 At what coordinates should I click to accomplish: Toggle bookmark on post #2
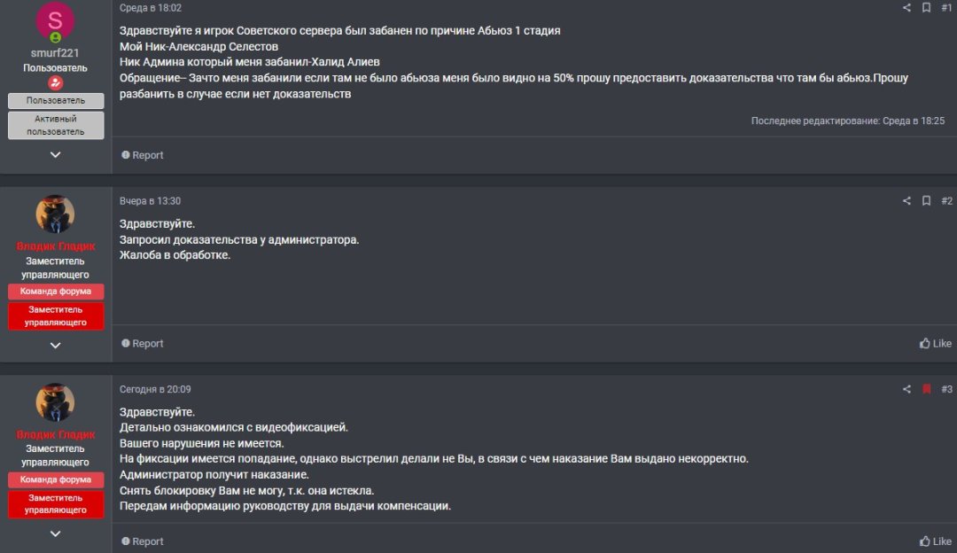click(x=927, y=201)
